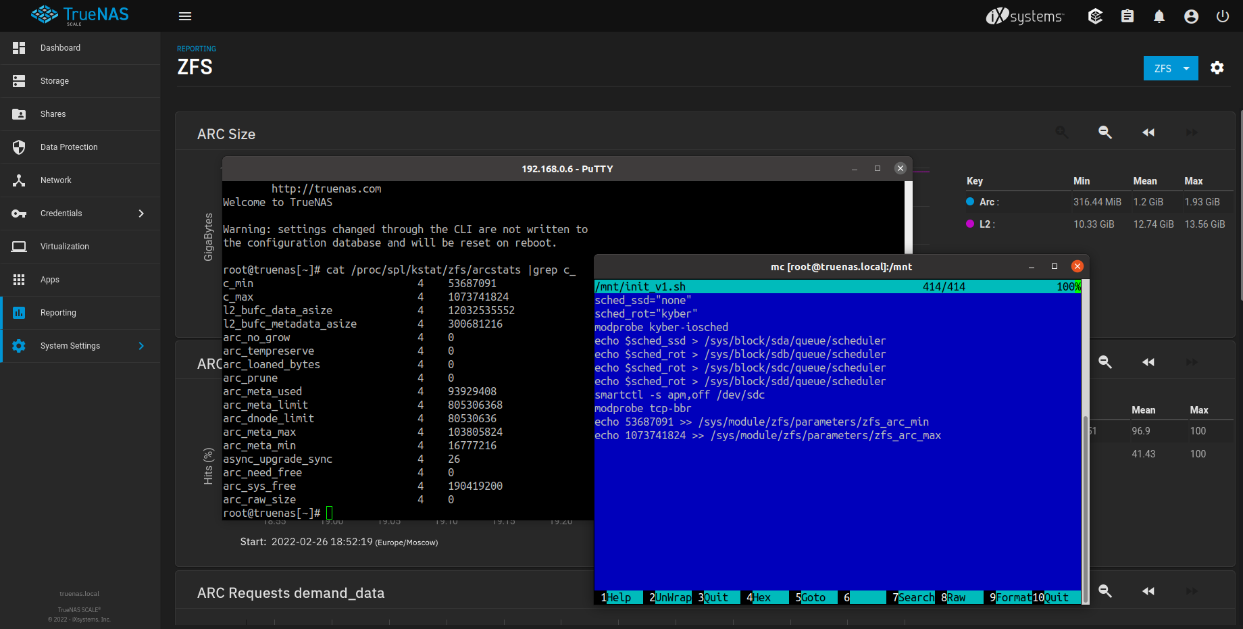
Task: Click the 'modprobe tcp-bbr' line in mc
Action: click(643, 409)
